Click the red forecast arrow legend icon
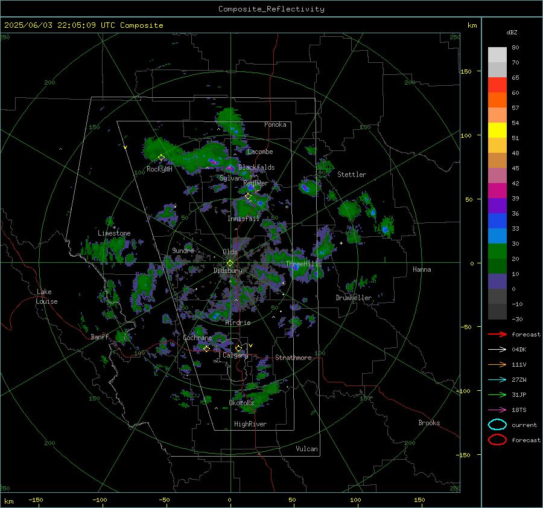Screen dimensions: 543x508 (x=497, y=334)
